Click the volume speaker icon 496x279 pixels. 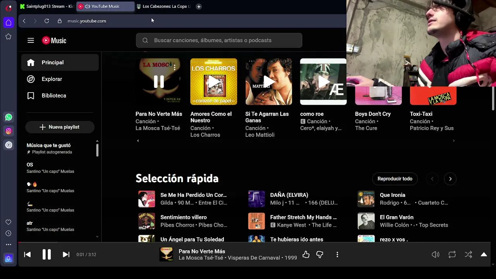click(436, 255)
